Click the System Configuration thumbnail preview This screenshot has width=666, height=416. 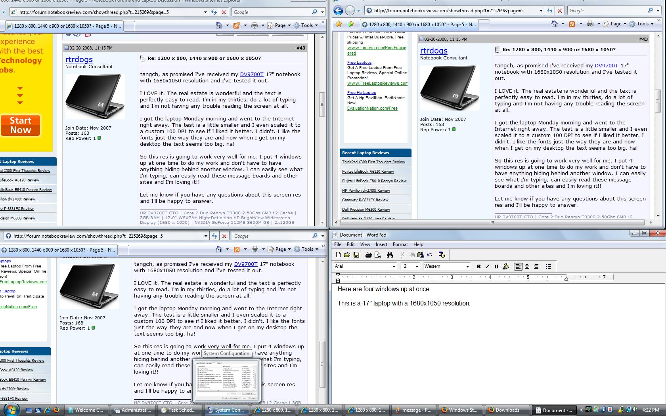pos(227,380)
